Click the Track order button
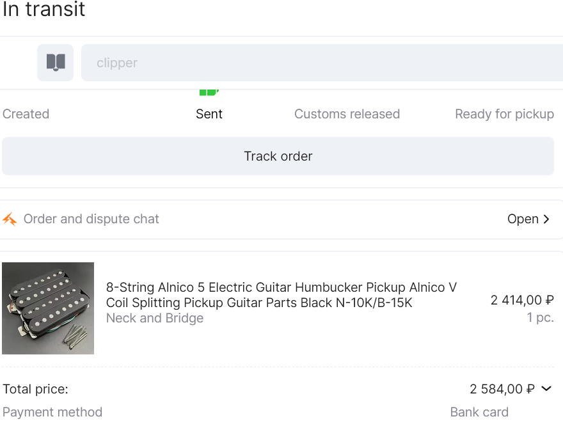 coord(278,156)
